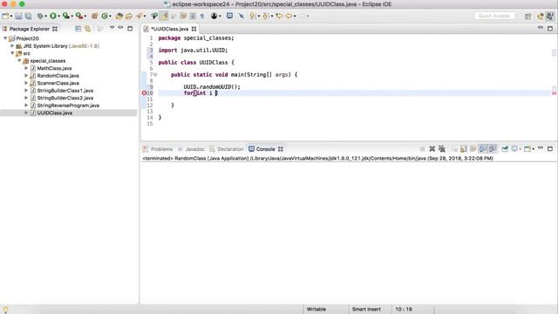Click the Next Annotation icon

point(252,16)
